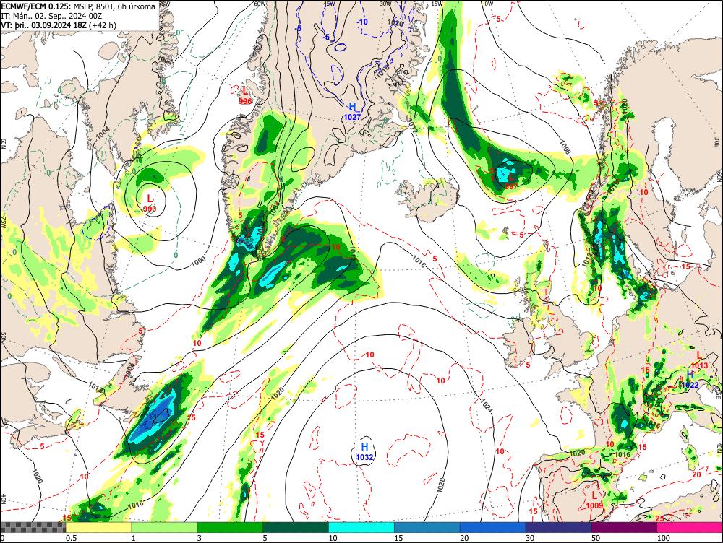Click the 50N latitude label
This screenshot has height=543, width=723.
pyautogui.click(x=3, y=339)
